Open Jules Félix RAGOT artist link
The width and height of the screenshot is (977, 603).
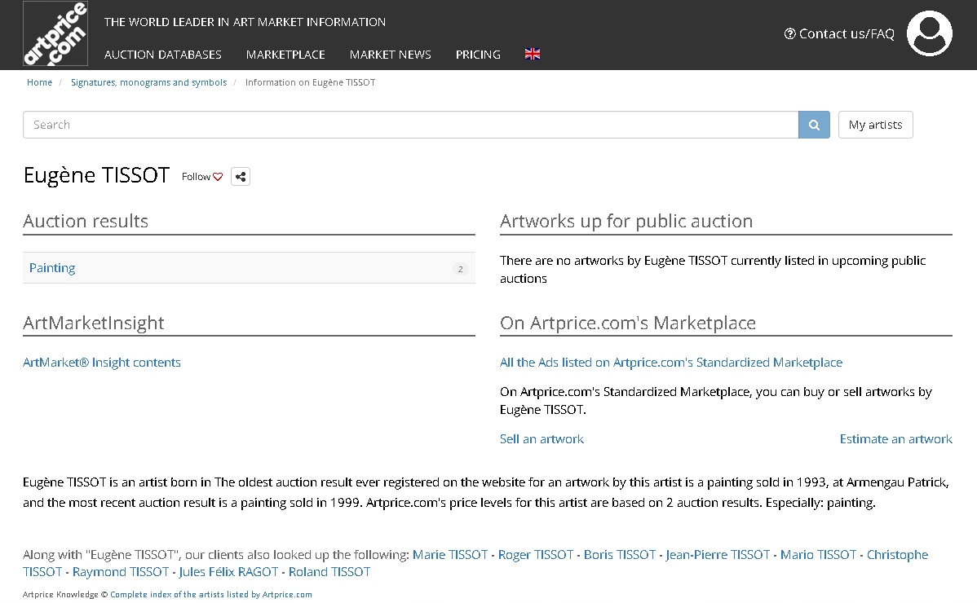coord(228,572)
